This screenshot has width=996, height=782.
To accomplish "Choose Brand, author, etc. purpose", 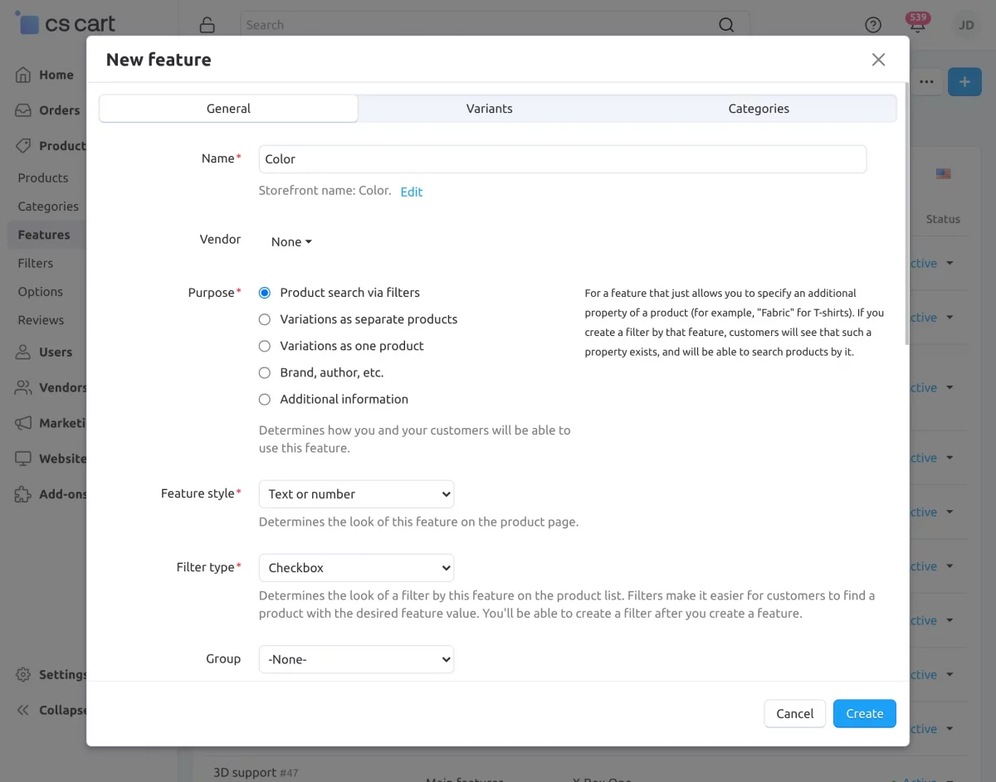I will [265, 372].
